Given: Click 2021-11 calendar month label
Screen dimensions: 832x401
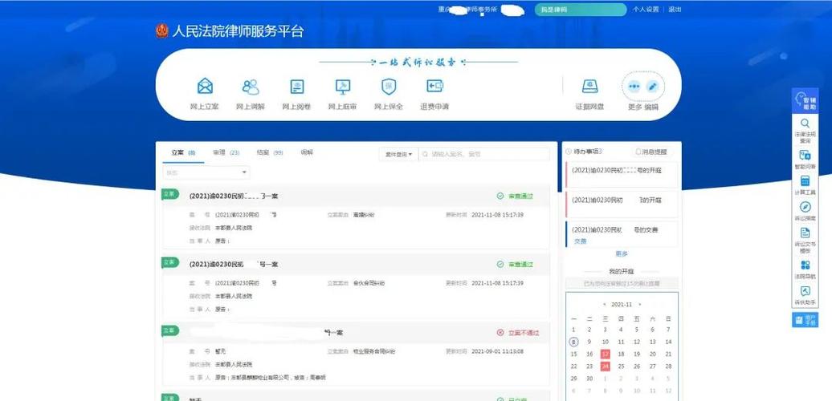Looking at the screenshot, I should [622, 305].
